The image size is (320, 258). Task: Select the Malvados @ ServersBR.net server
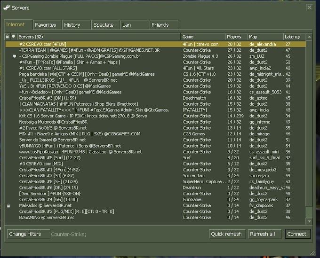click(x=155, y=205)
